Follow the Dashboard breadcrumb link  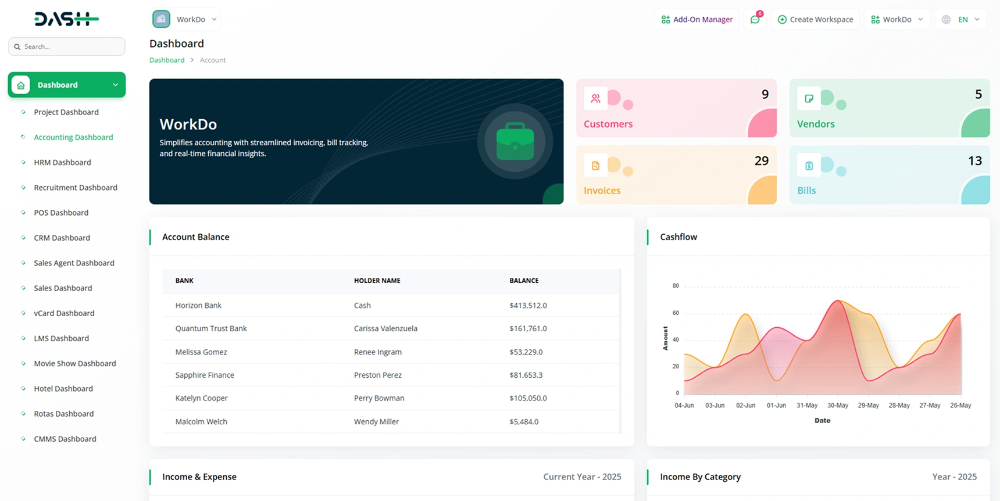[167, 60]
